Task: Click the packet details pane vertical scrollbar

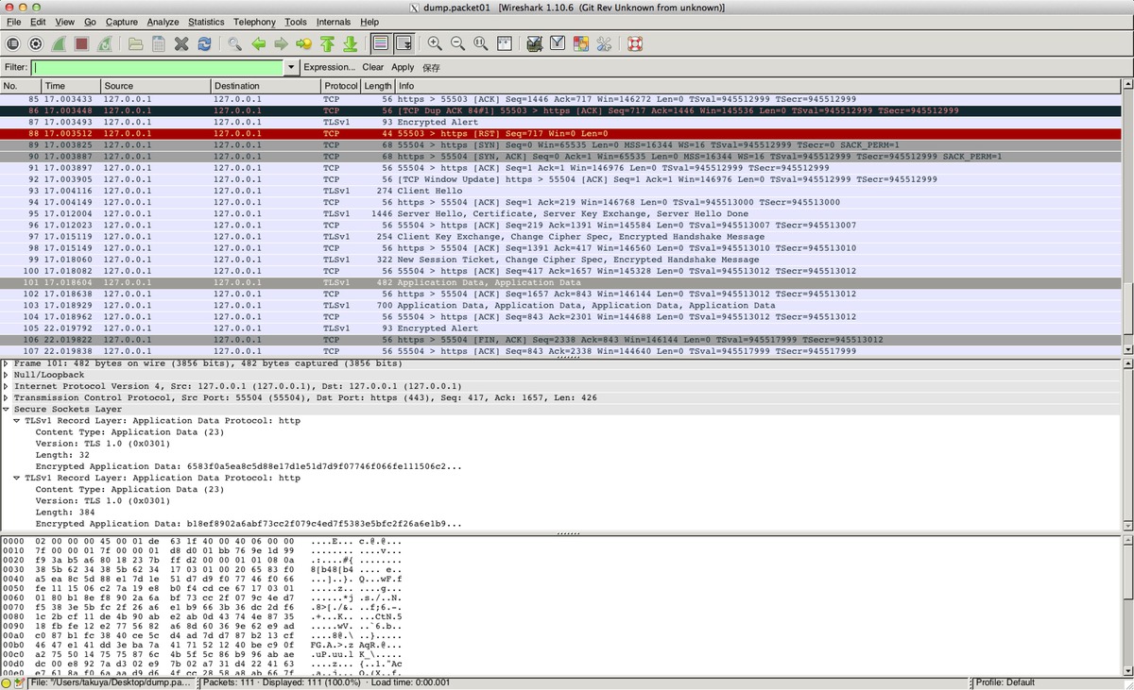Action: pyautogui.click(x=1127, y=444)
